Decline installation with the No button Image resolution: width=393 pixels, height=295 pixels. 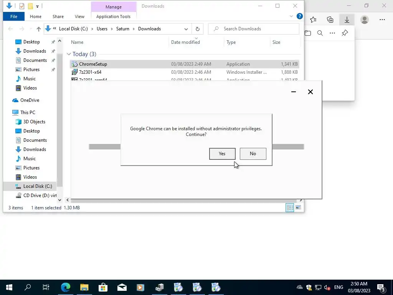pyautogui.click(x=253, y=154)
